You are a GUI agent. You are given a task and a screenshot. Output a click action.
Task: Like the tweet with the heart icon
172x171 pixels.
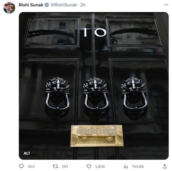click(x=89, y=166)
